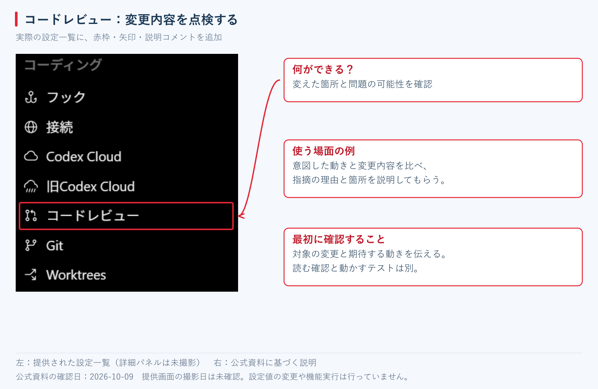Click the split arrows icon beside Worktrees
This screenshot has height=389, width=598.
(x=31, y=275)
